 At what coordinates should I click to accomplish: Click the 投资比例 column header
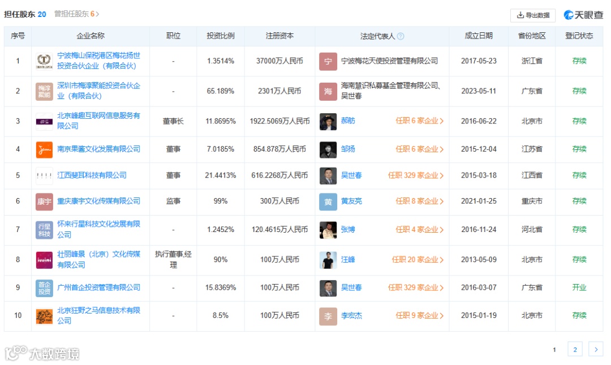click(x=221, y=36)
